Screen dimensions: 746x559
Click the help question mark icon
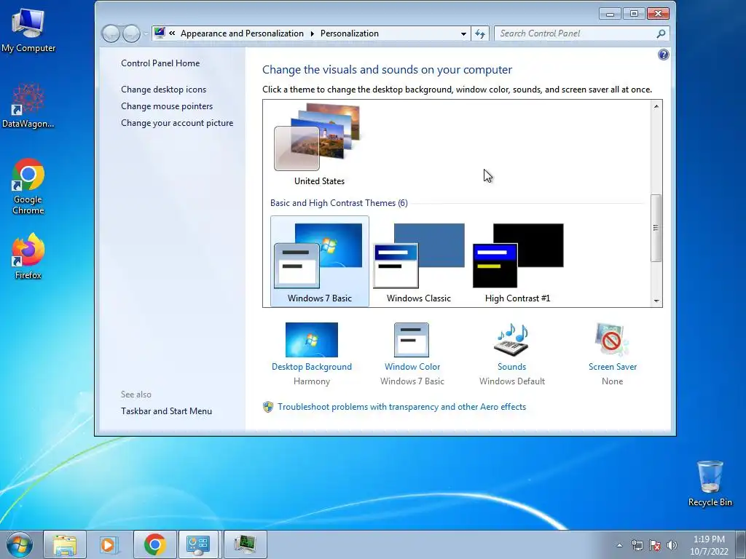663,55
